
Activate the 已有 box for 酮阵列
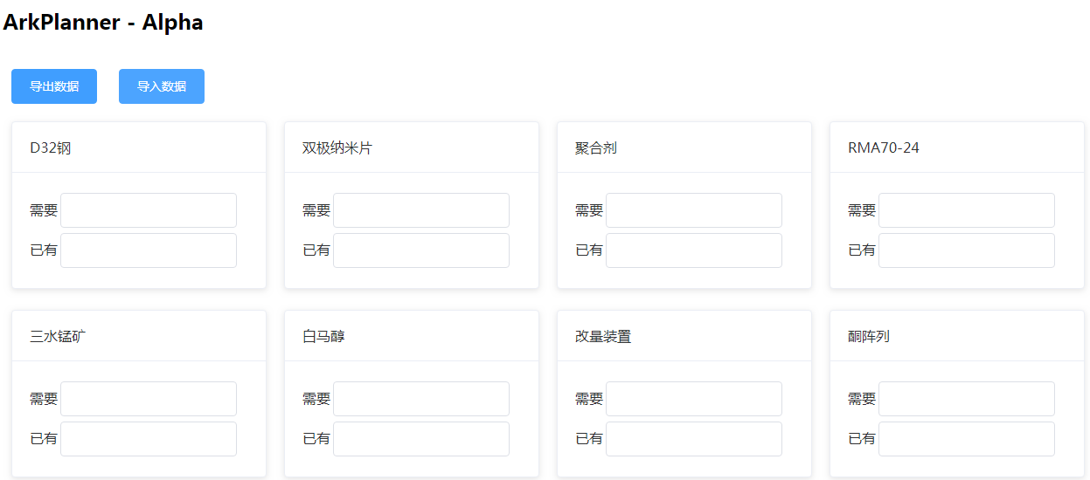coord(967,439)
